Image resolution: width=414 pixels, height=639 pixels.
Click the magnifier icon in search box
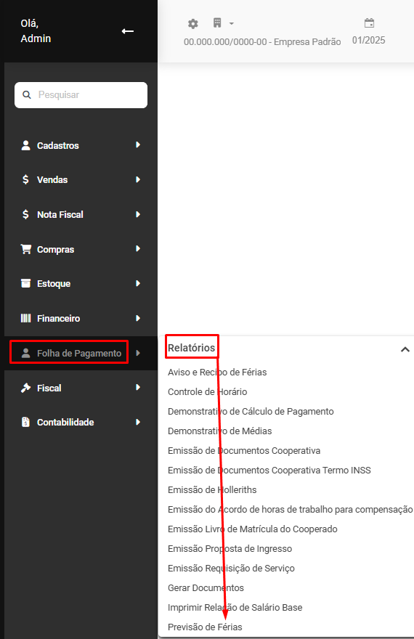coord(27,95)
